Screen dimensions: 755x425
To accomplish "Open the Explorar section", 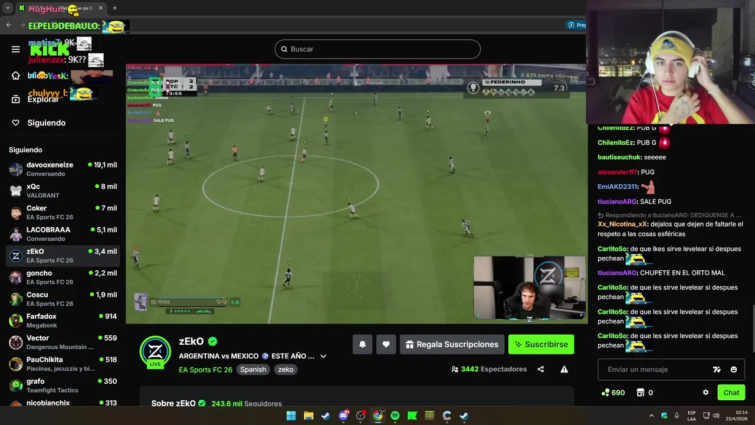I will click(x=35, y=99).
